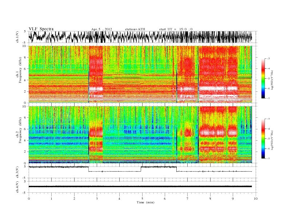
Task: Click the "6" kHz tick on ch.2 spectrogram axis
Action: tap(25, 129)
